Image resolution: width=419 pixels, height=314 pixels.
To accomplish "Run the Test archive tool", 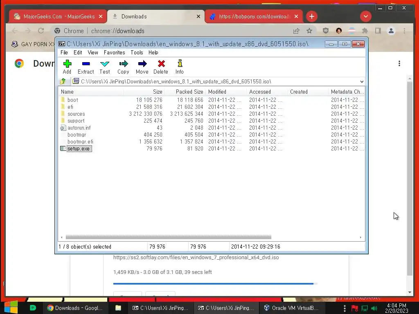I will tap(104, 67).
